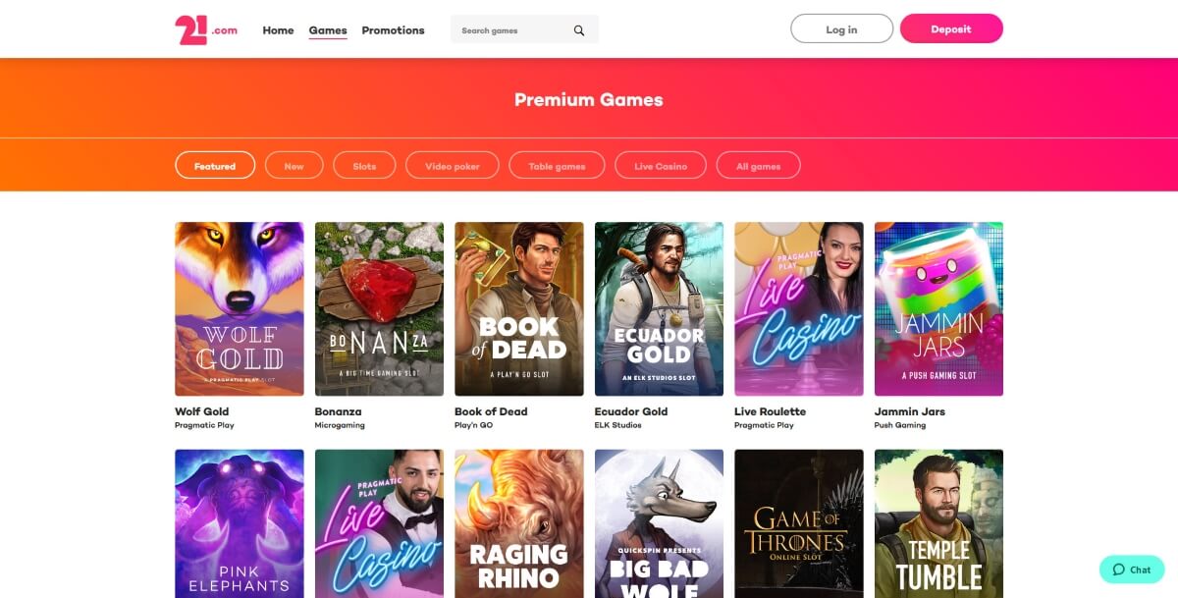Image resolution: width=1178 pixels, height=598 pixels.
Task: Select the Table games filter
Action: pos(557,166)
